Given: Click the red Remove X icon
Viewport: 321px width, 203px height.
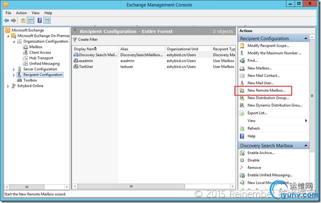Looking at the screenshot, I should [242, 168].
